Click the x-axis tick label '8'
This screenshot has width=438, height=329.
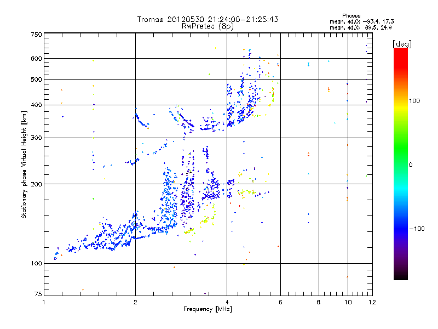click(x=319, y=302)
